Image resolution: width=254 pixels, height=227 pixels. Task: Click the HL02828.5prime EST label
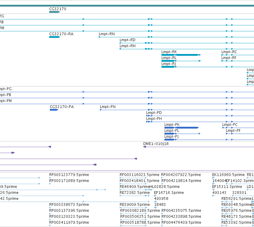(164, 187)
